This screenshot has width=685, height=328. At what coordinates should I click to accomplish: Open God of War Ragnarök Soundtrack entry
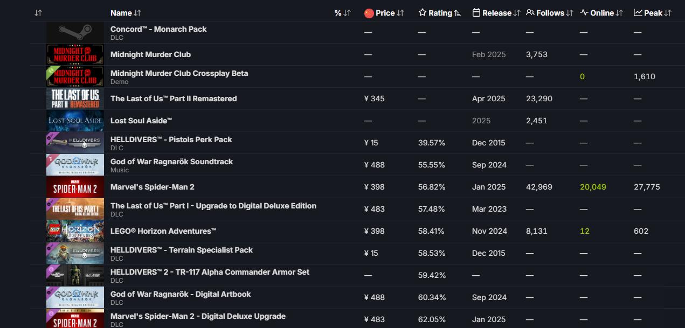tap(171, 162)
